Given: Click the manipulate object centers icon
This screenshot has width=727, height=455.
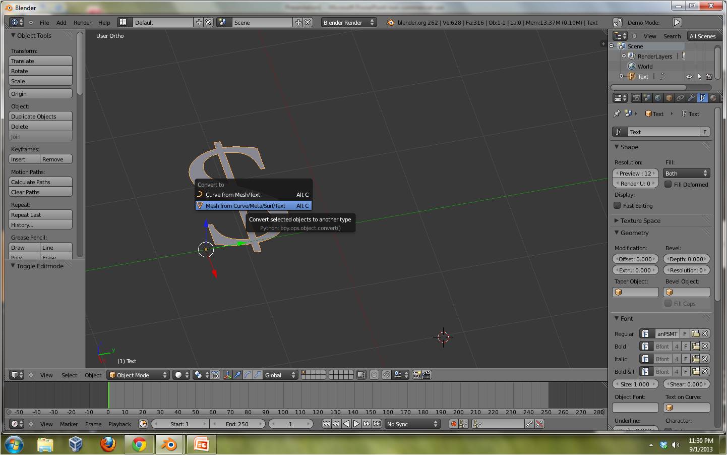Looking at the screenshot, I should 215,375.
